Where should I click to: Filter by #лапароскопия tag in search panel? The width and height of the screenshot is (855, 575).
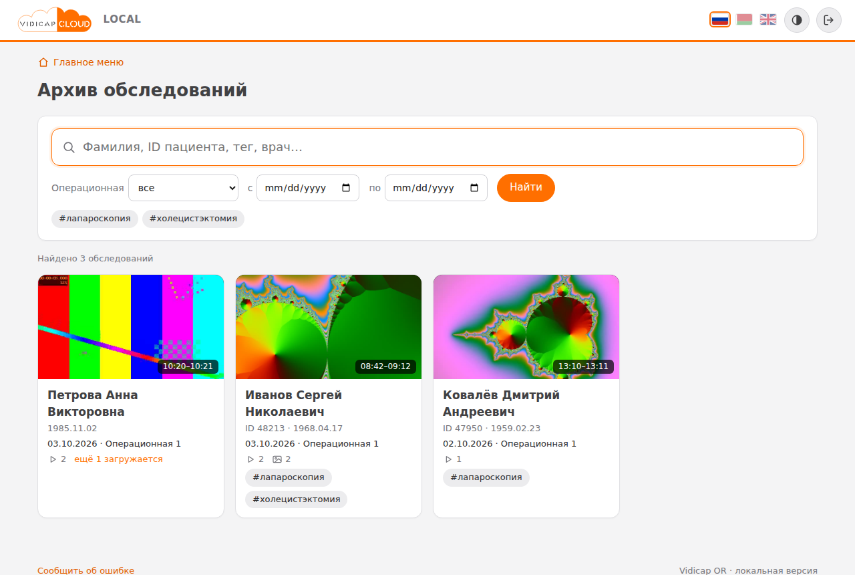95,219
